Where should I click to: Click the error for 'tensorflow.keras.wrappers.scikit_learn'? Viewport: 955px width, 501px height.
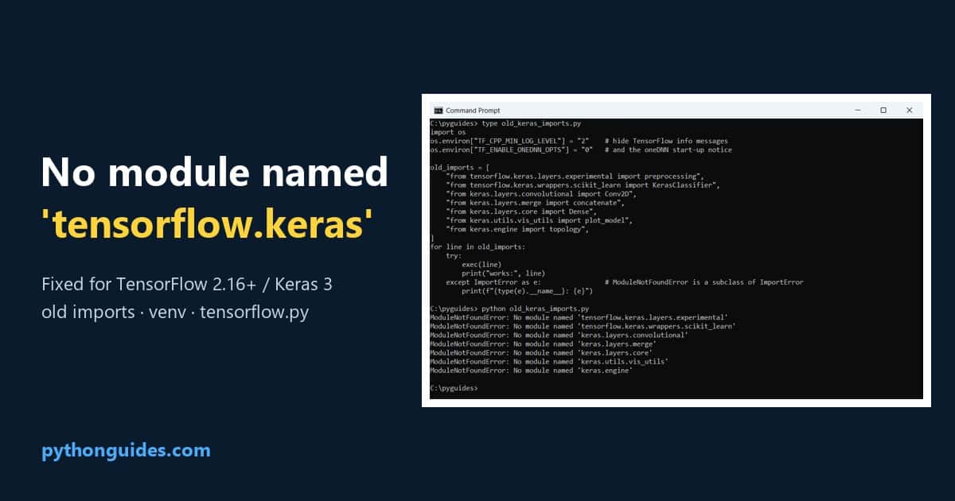583,325
